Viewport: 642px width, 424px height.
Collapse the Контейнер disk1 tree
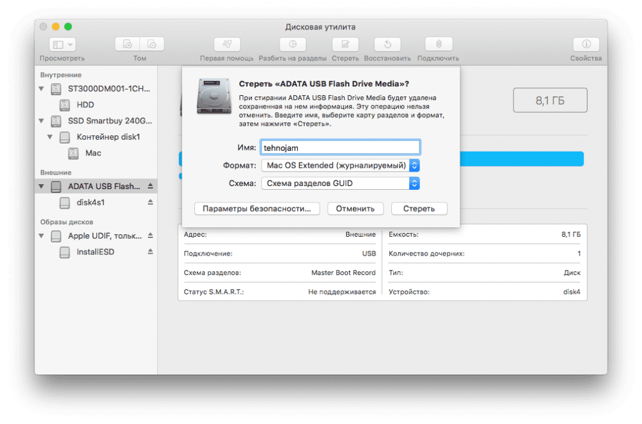50,137
